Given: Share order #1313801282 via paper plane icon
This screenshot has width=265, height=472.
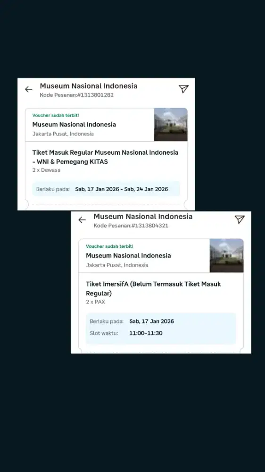Looking at the screenshot, I should click(x=183, y=89).
